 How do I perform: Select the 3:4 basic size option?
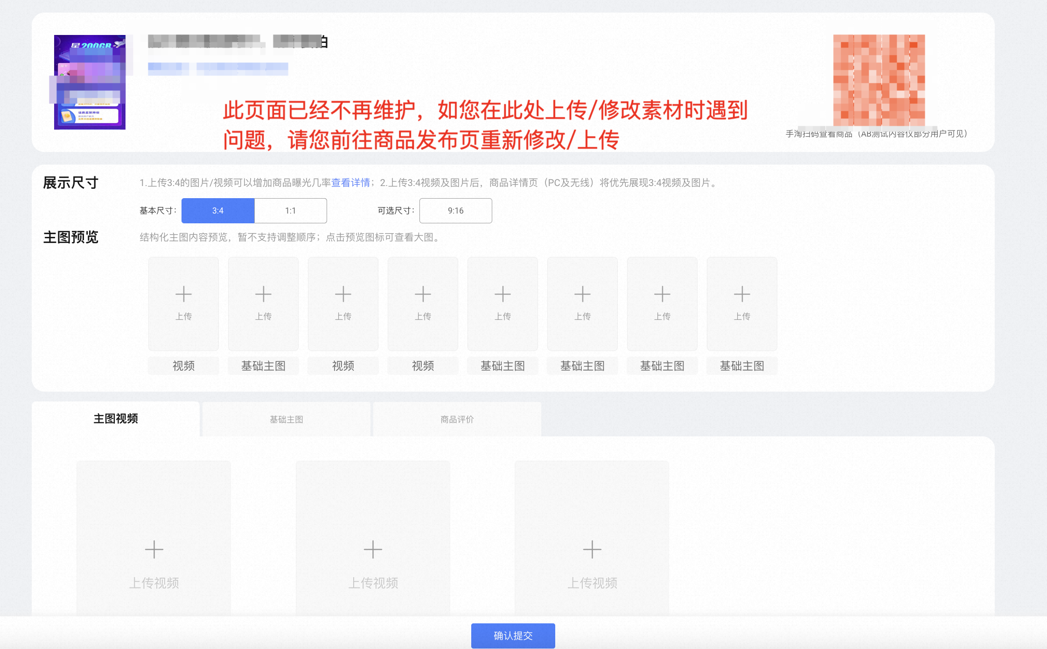[x=218, y=211]
